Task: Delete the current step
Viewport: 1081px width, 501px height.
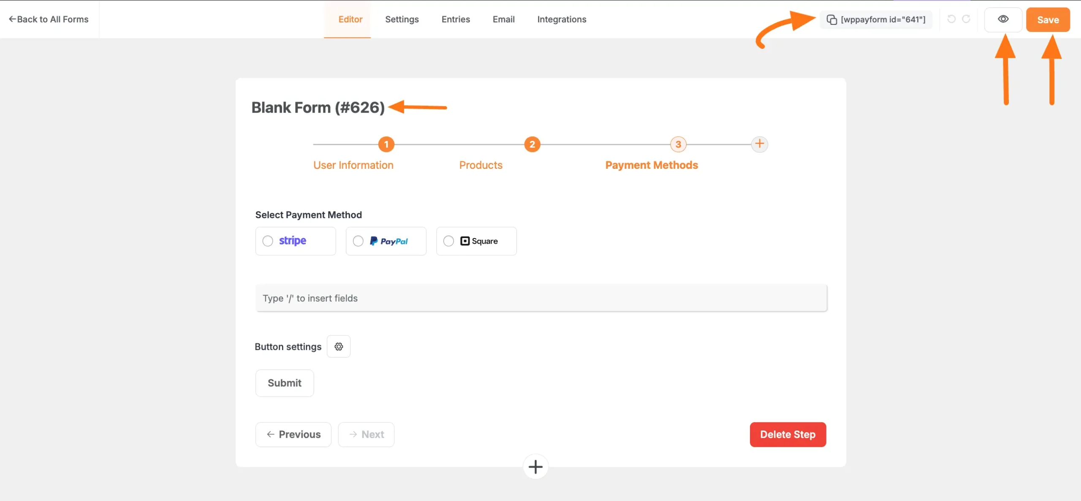Action: tap(788, 434)
